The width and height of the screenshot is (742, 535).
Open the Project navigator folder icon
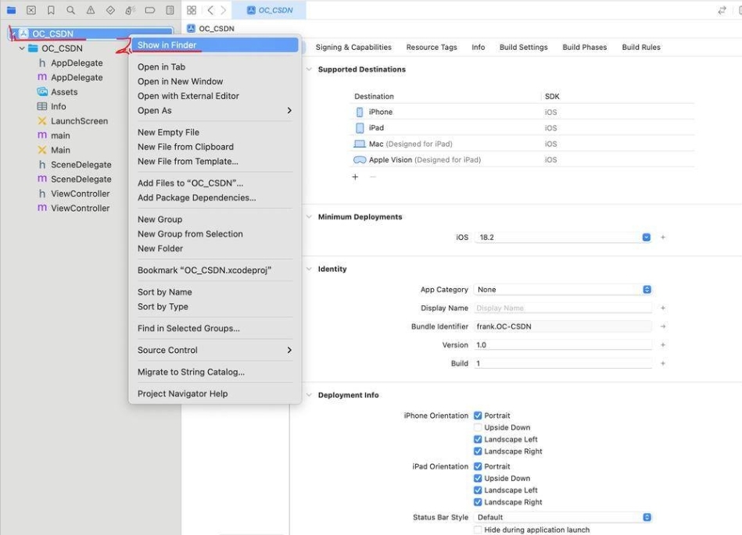[12, 10]
